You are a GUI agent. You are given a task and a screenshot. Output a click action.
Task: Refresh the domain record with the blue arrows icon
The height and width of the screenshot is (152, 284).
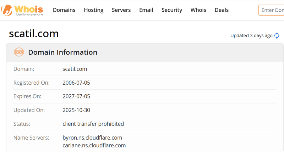(x=277, y=35)
